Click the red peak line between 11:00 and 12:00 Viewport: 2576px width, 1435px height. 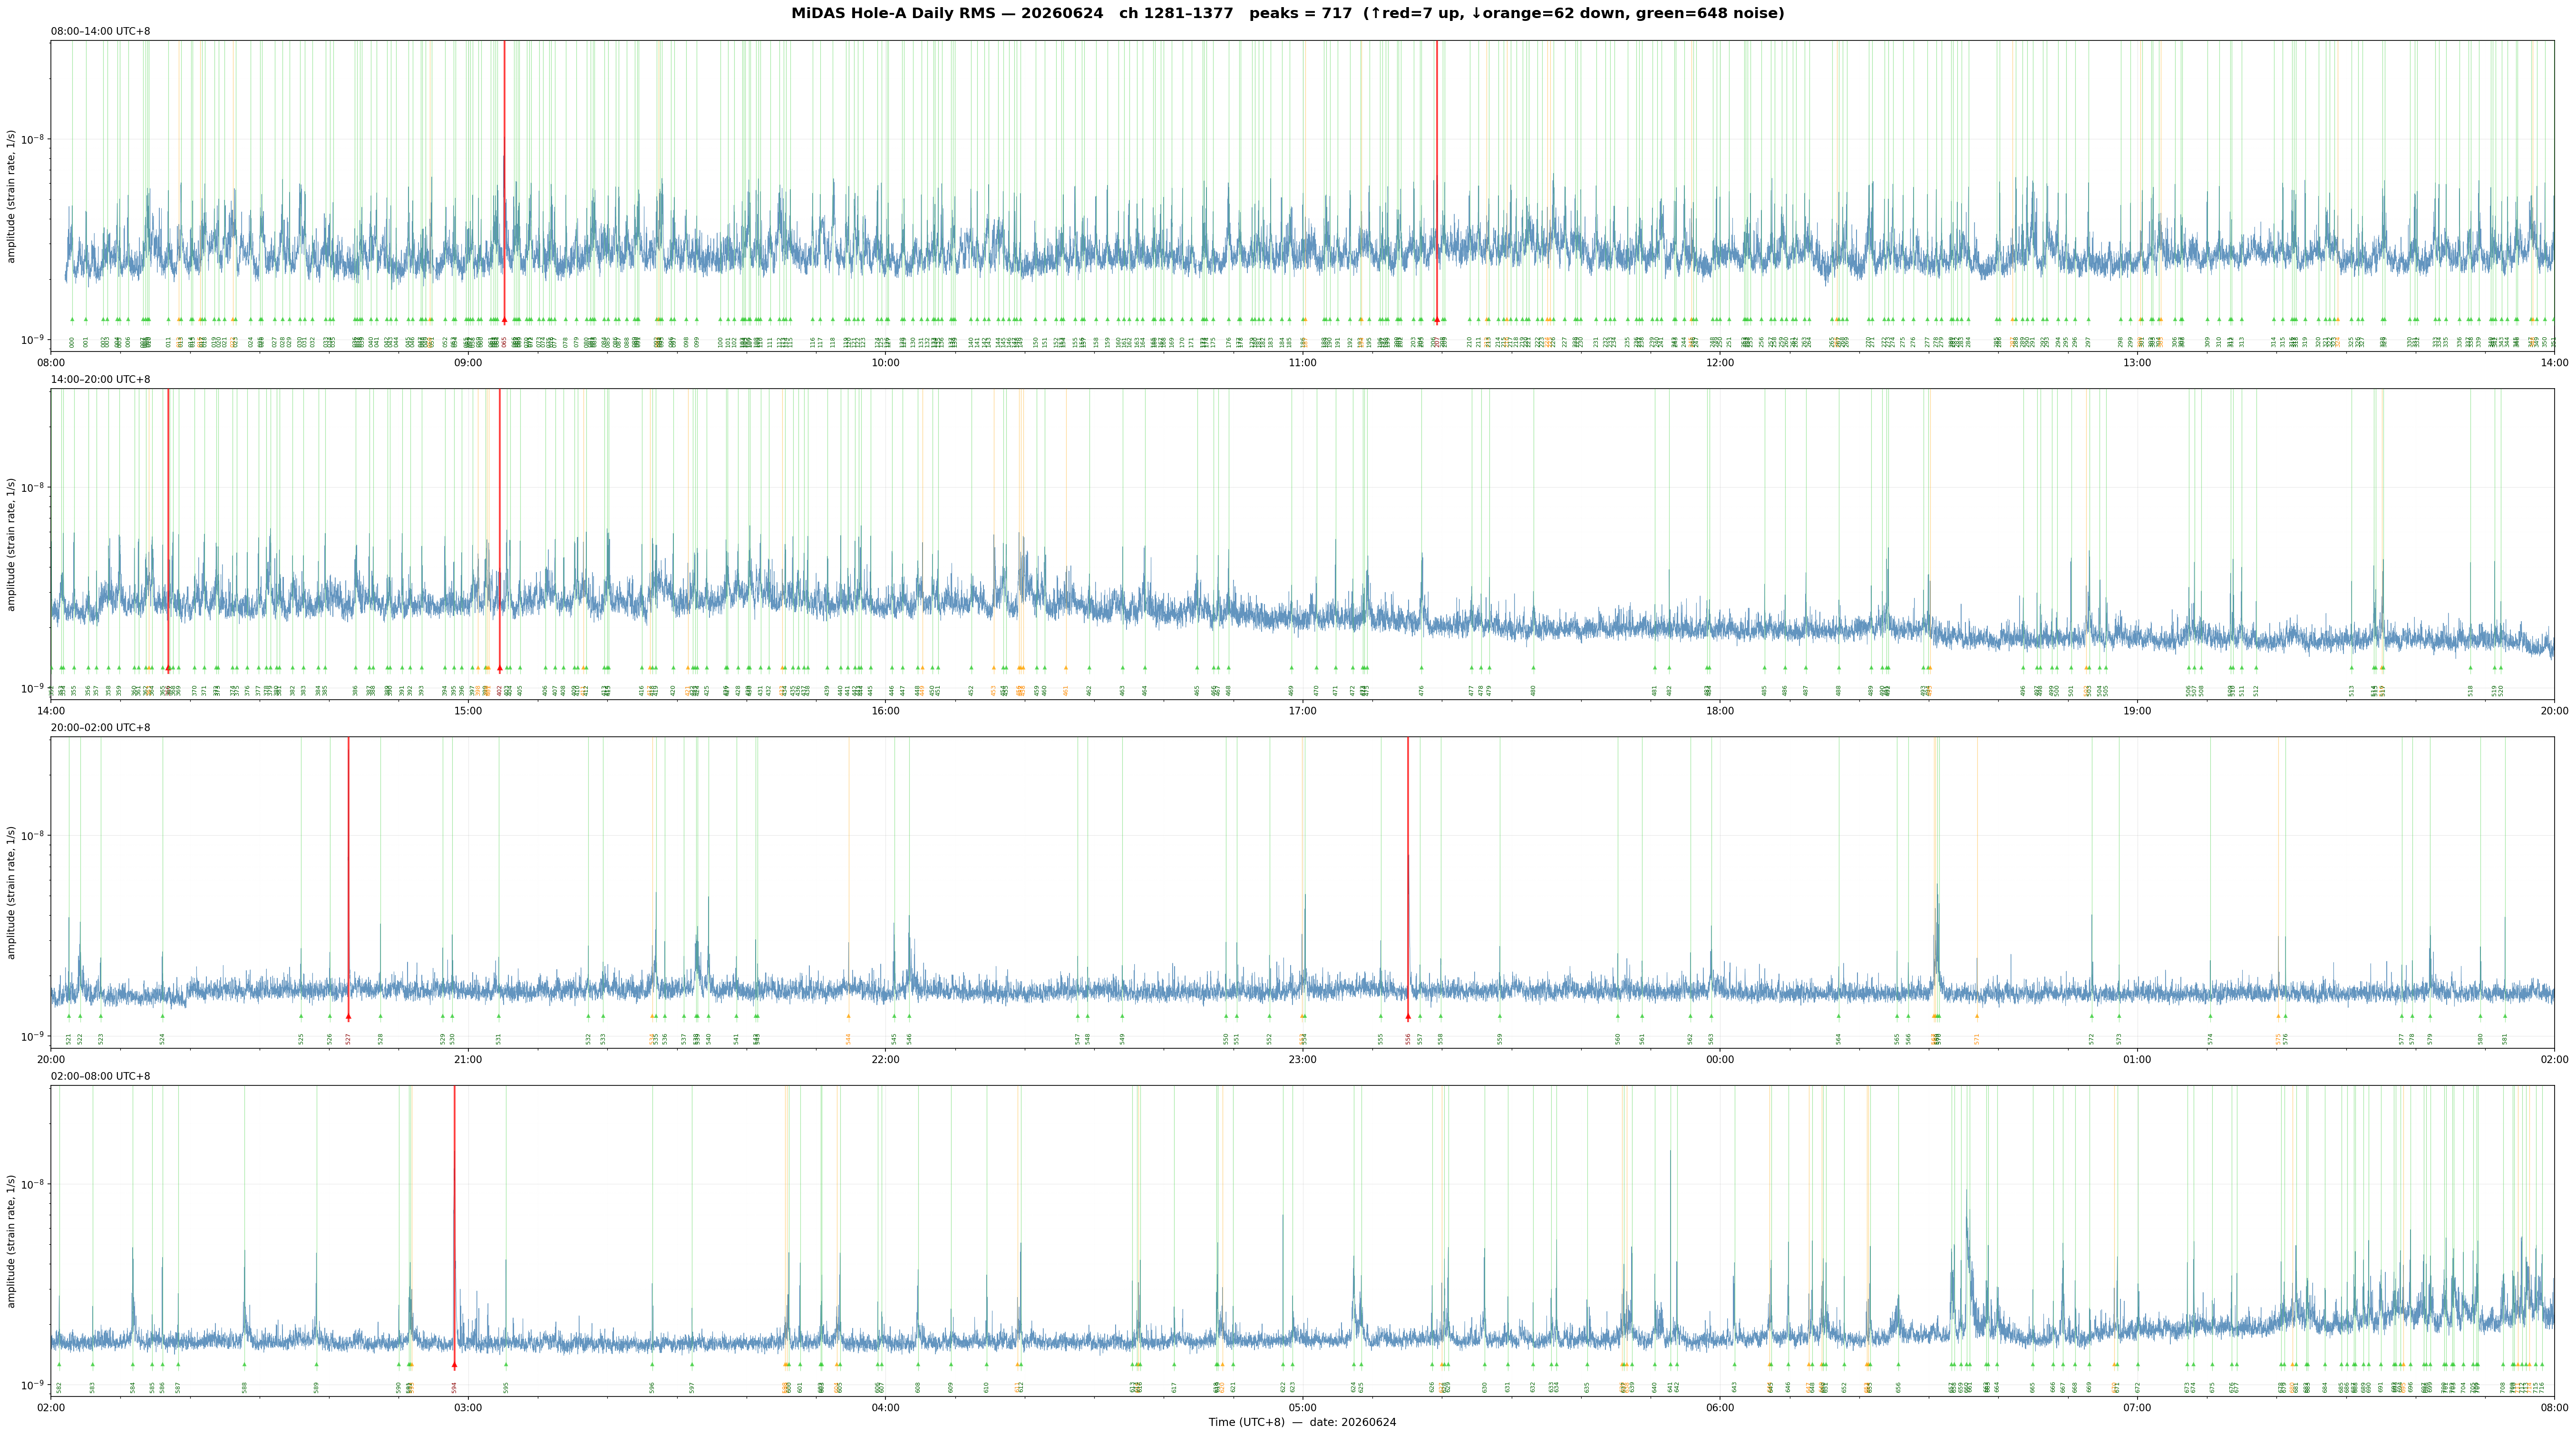(1437, 180)
